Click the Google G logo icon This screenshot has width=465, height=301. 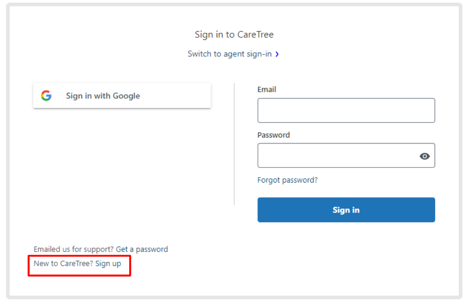(46, 95)
